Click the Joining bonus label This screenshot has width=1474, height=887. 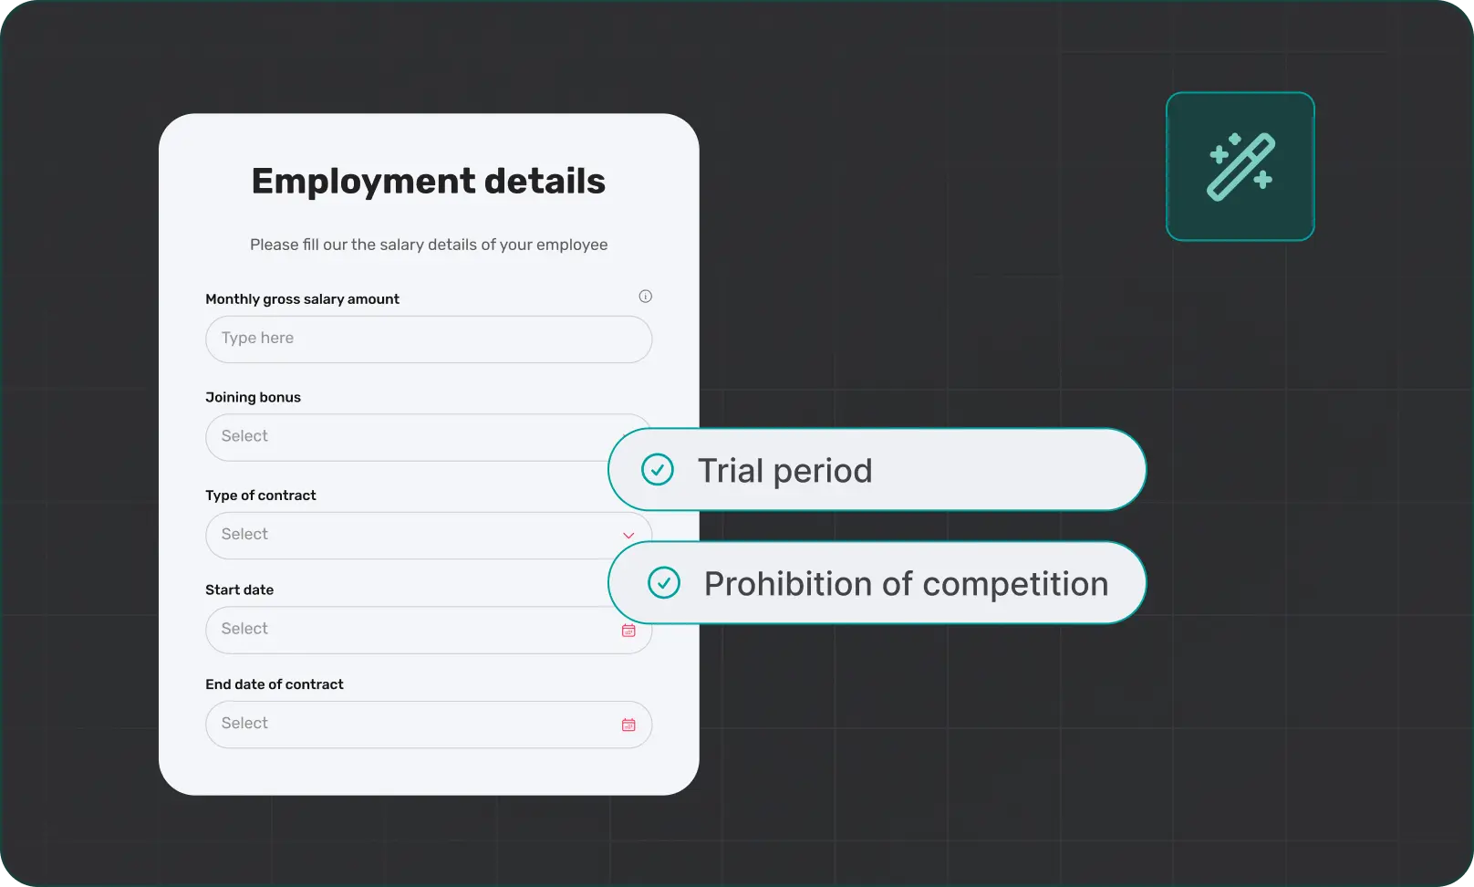(253, 397)
